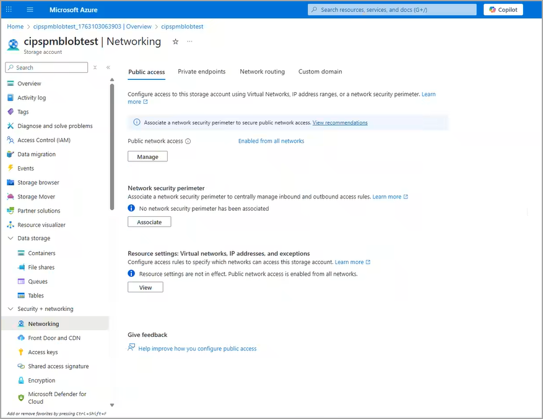Open the Azure app launcher grid icon
The height and width of the screenshot is (419, 543).
click(x=9, y=10)
